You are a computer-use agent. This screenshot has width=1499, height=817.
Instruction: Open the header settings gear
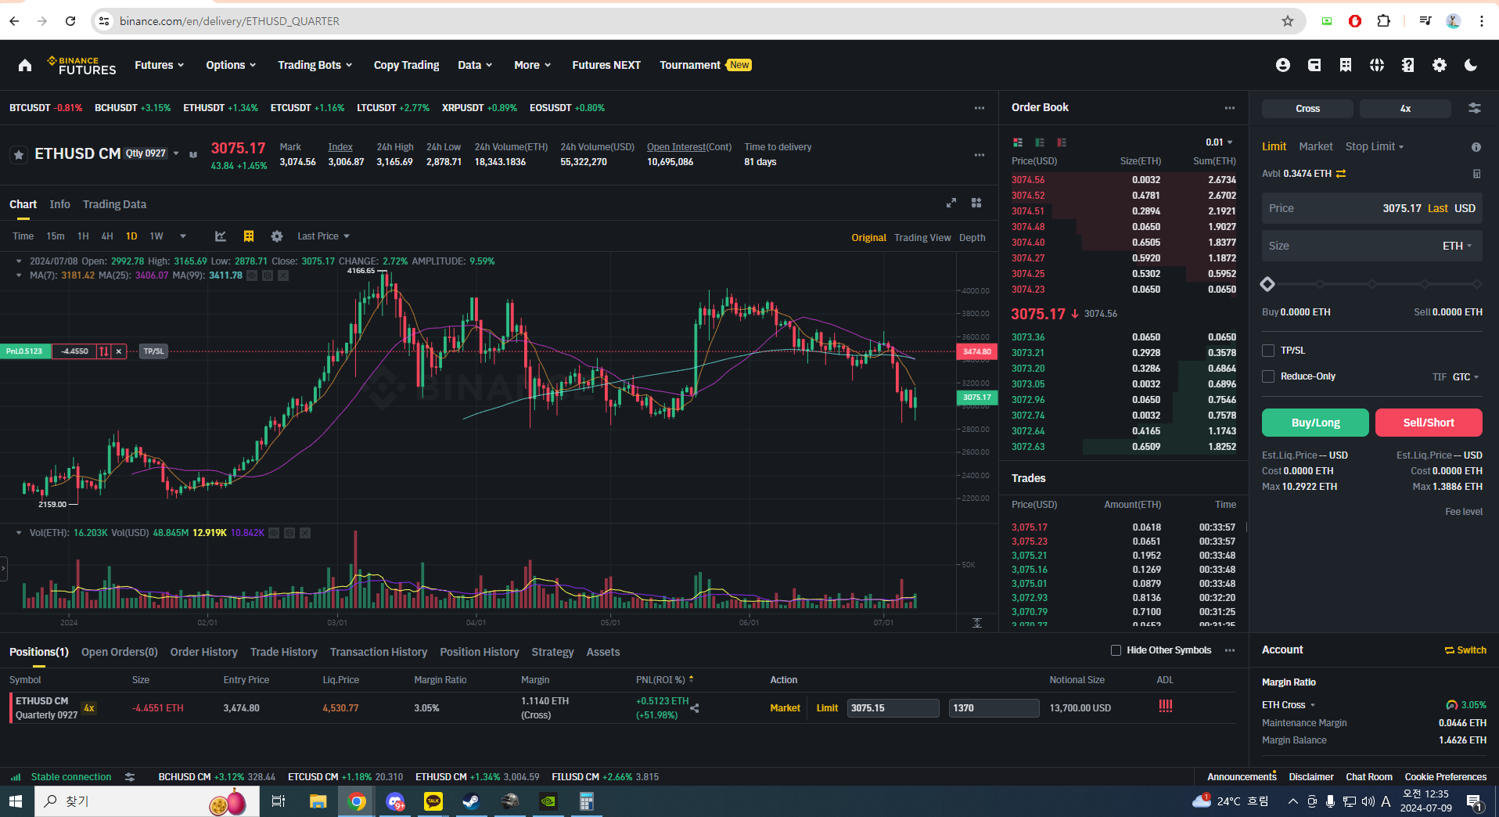(x=1440, y=65)
